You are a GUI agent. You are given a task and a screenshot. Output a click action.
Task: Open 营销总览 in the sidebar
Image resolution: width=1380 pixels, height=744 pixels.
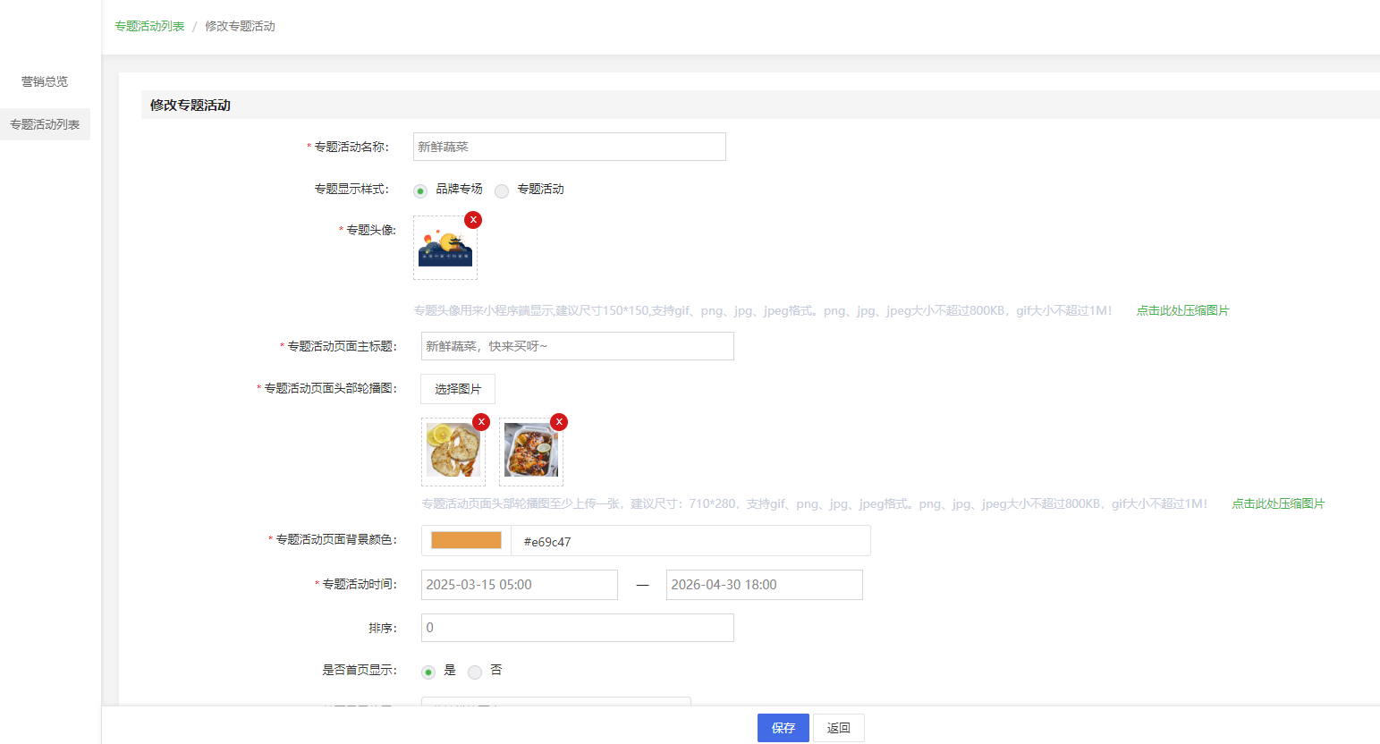45,81
